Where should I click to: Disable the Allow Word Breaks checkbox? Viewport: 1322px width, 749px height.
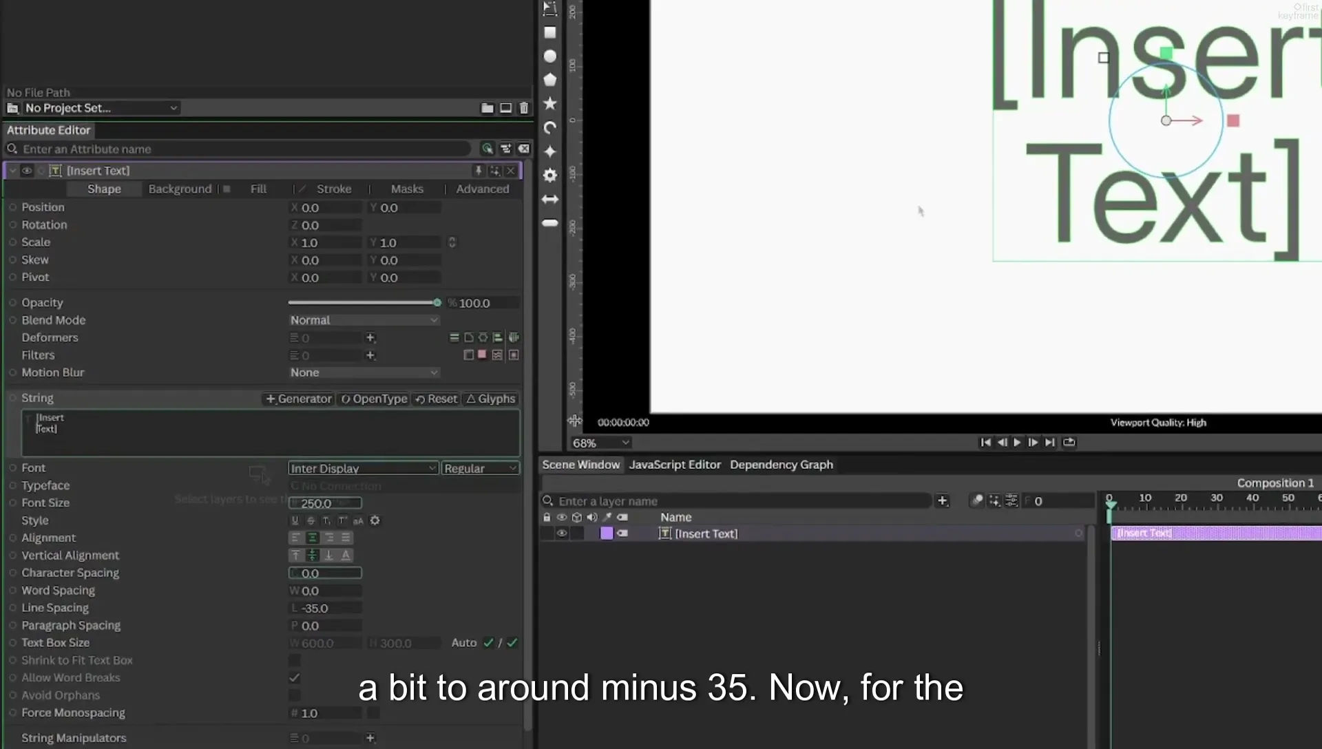pos(295,678)
